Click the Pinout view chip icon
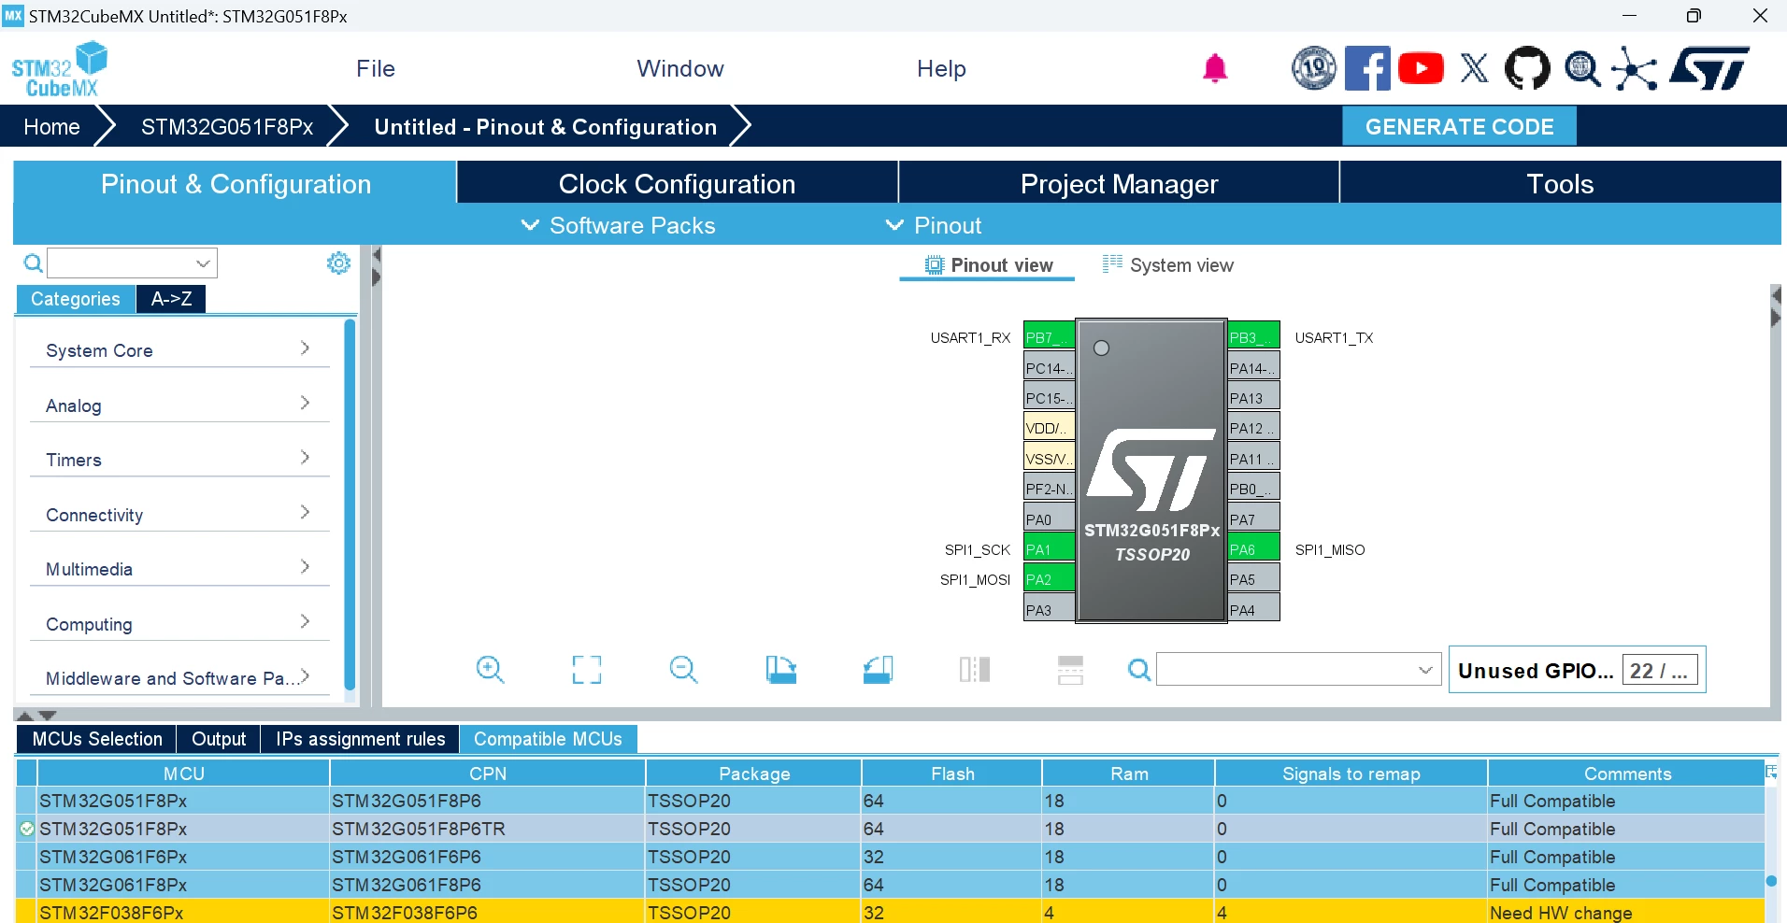 935,265
